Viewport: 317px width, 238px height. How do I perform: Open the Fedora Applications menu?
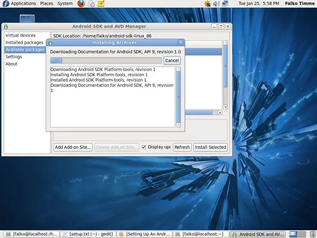pyautogui.click(x=23, y=4)
